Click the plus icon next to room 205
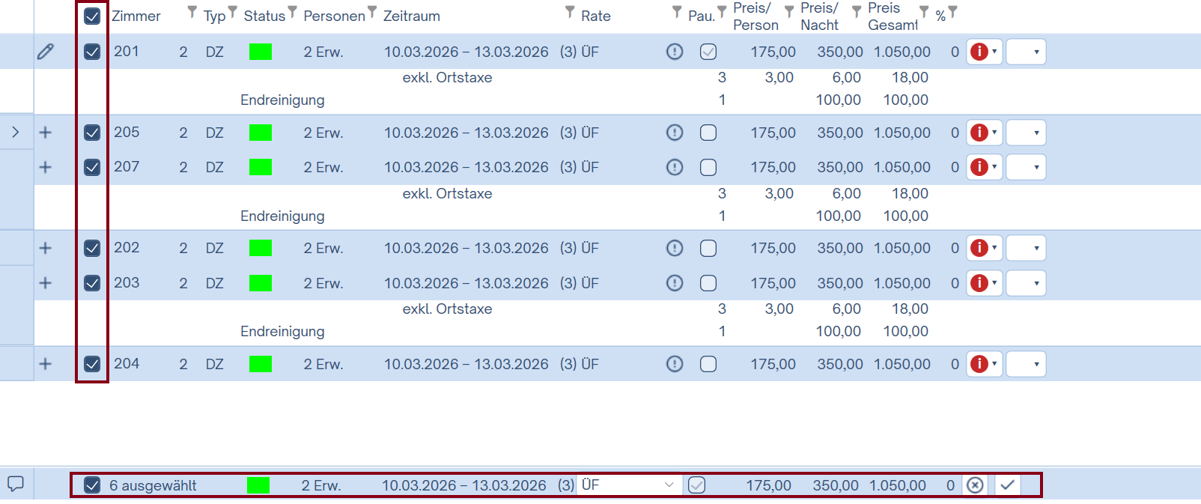The image size is (1201, 504). 45,133
